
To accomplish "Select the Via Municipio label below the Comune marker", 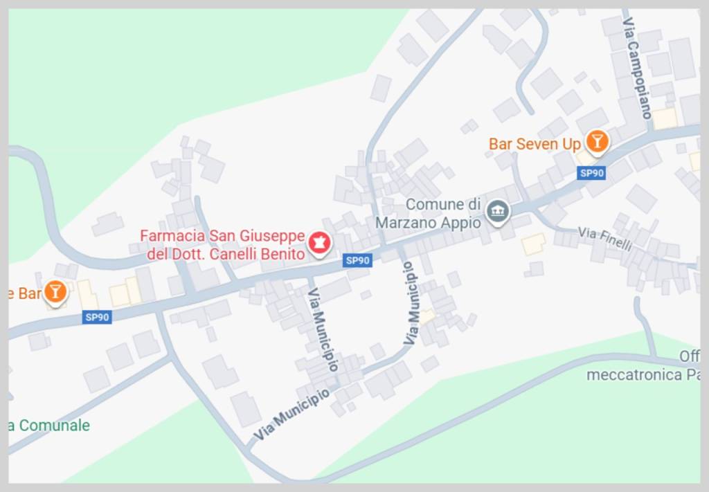I will [411, 304].
